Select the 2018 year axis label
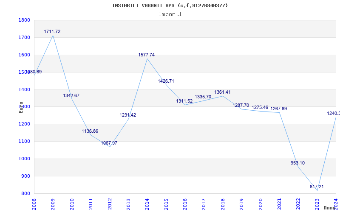Viewport: 340px width, 212px height. pyautogui.click(x=223, y=204)
